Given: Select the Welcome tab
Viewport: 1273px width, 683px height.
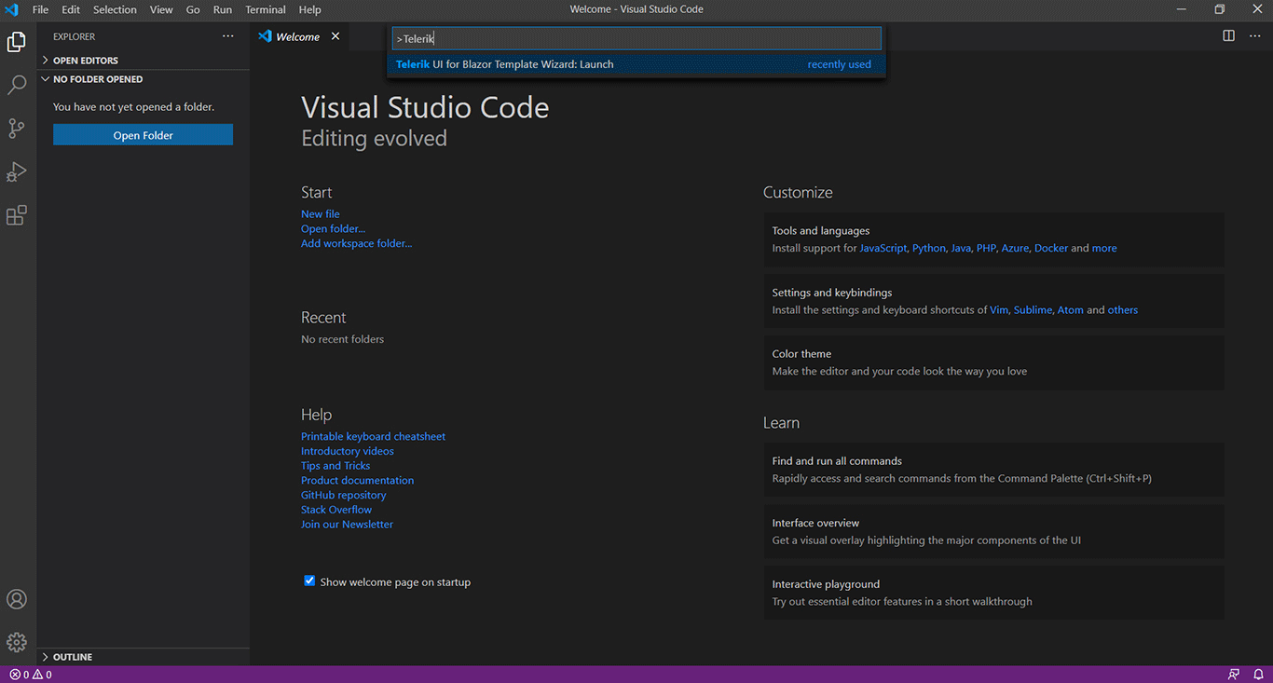Looking at the screenshot, I should [297, 36].
